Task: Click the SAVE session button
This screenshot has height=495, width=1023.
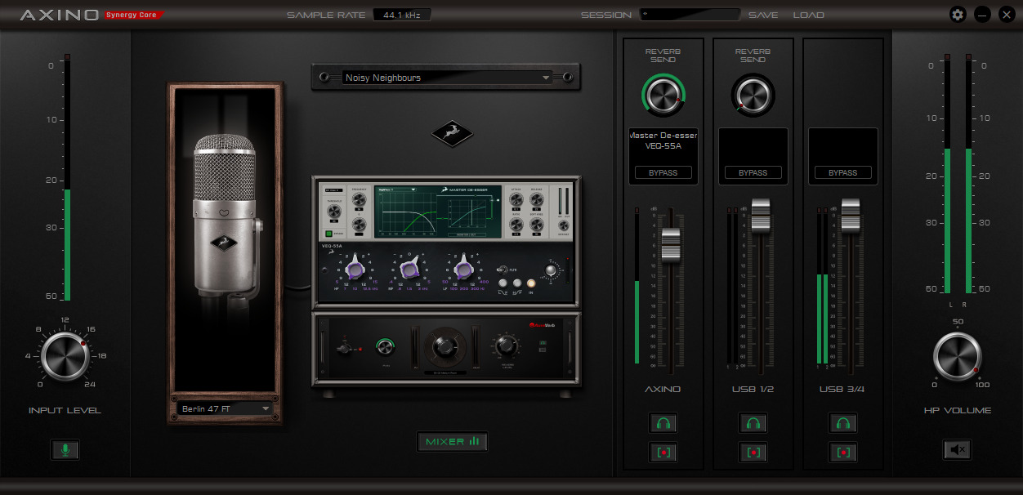Action: click(x=763, y=15)
